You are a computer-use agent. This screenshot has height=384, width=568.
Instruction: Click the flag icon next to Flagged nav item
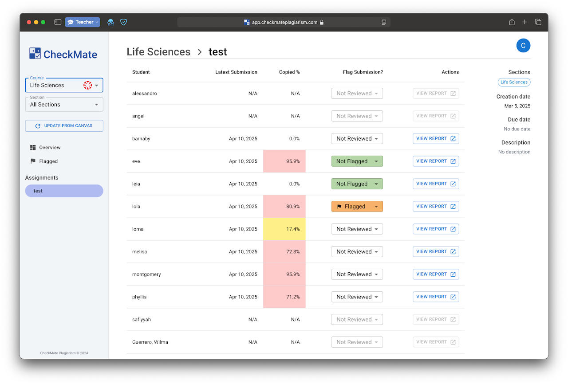tap(32, 161)
